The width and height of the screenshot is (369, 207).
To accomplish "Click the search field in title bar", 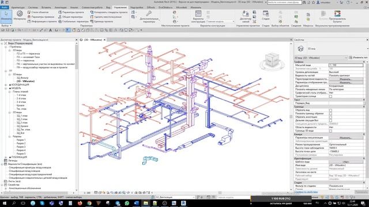I will [284, 2].
